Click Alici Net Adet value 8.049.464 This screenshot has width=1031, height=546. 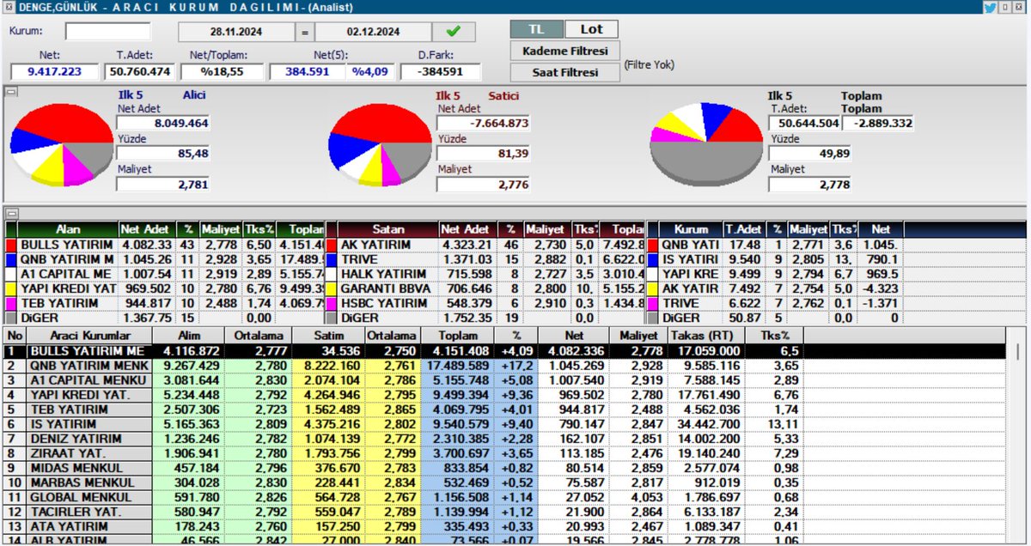[x=163, y=124]
